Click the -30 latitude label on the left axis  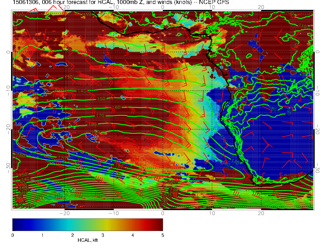click(x=8, y=168)
